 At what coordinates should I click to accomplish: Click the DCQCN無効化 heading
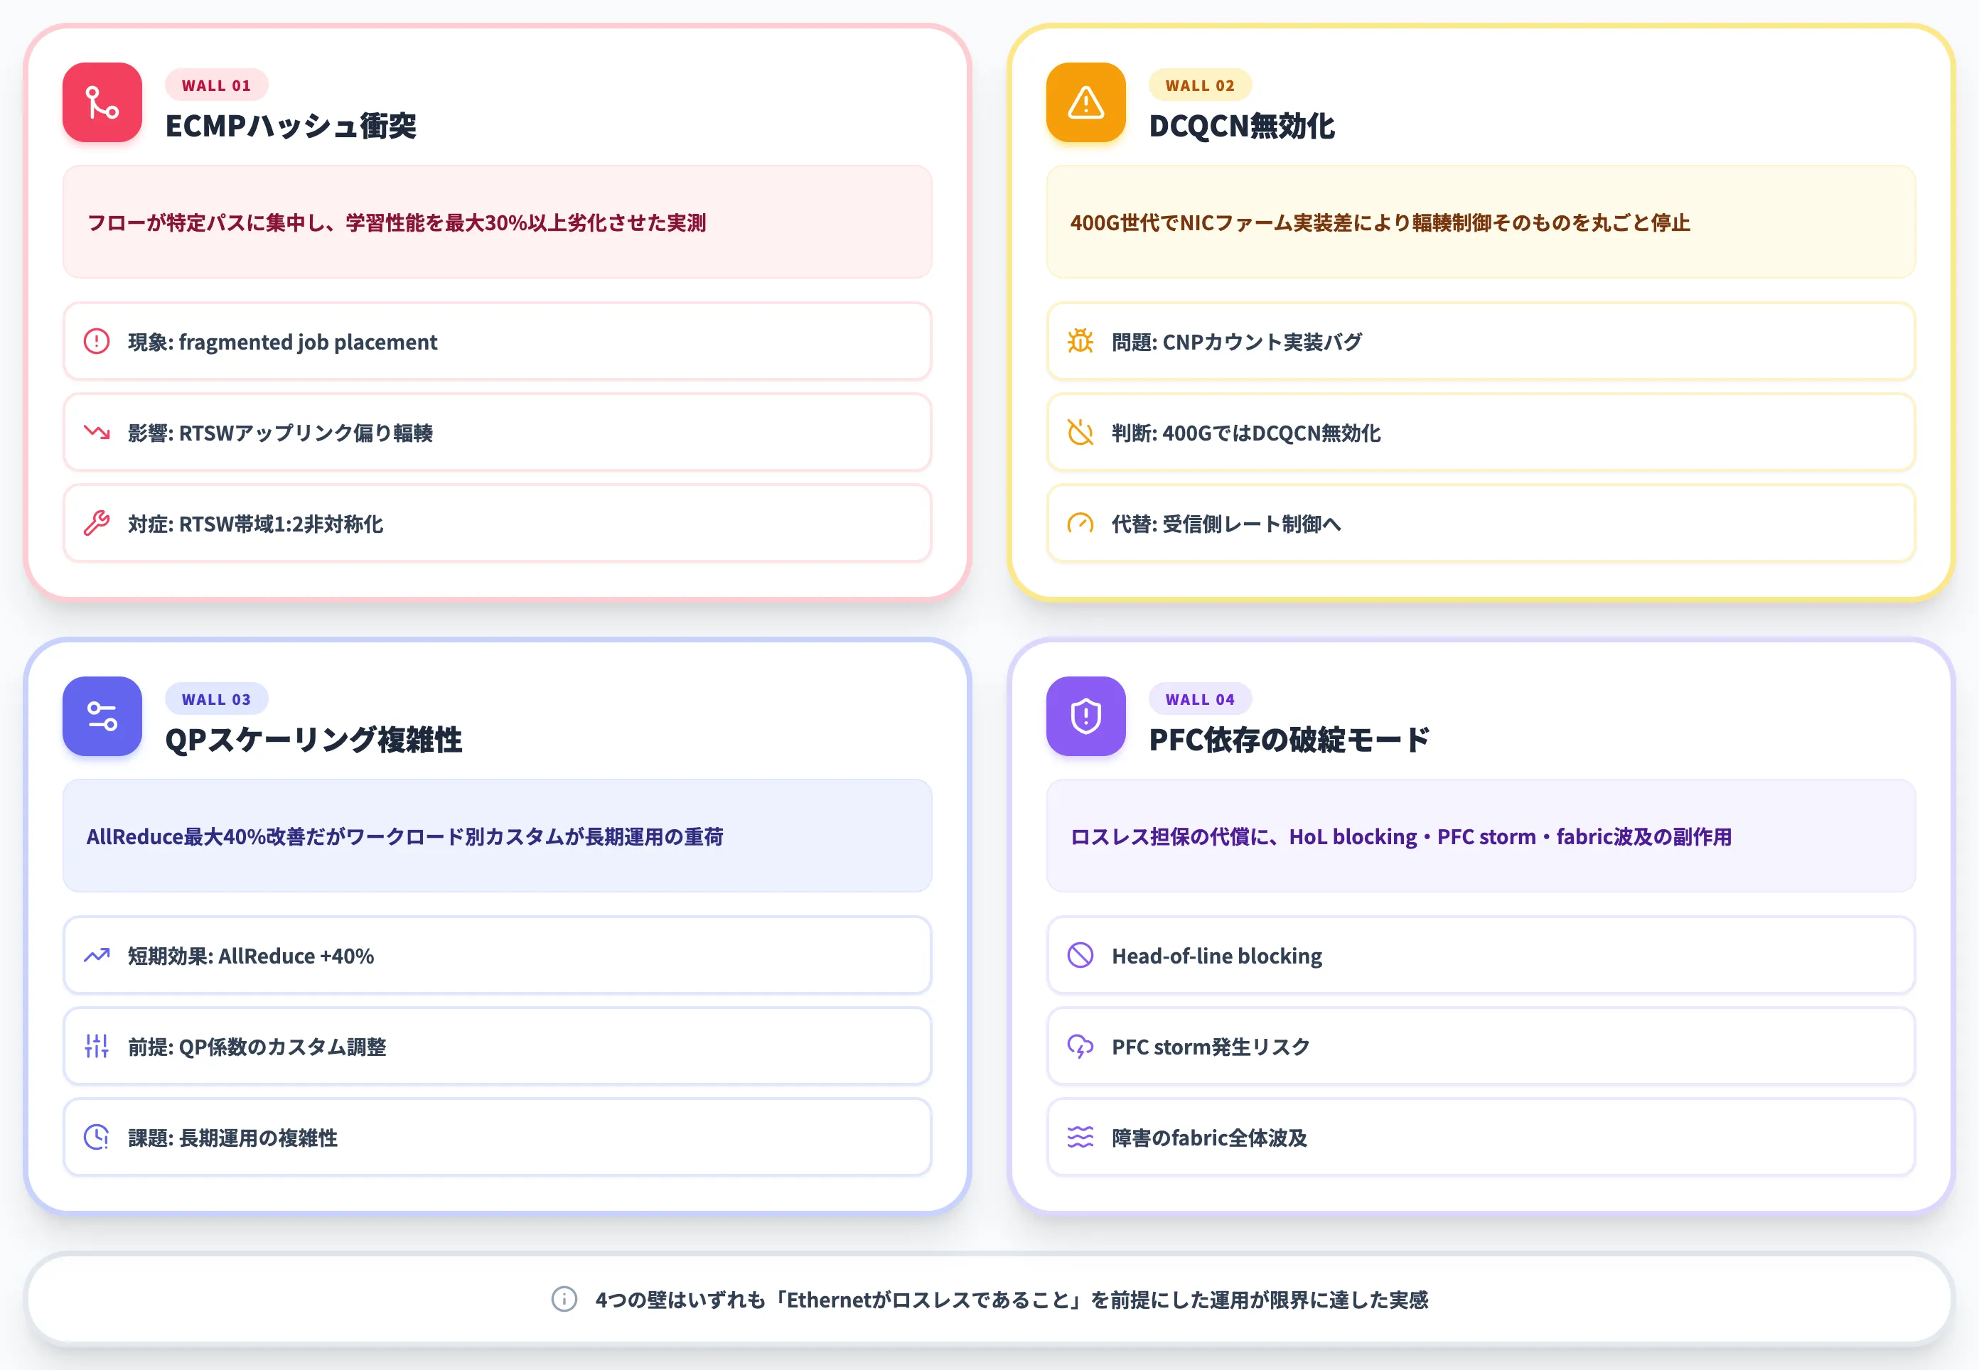(x=1241, y=126)
